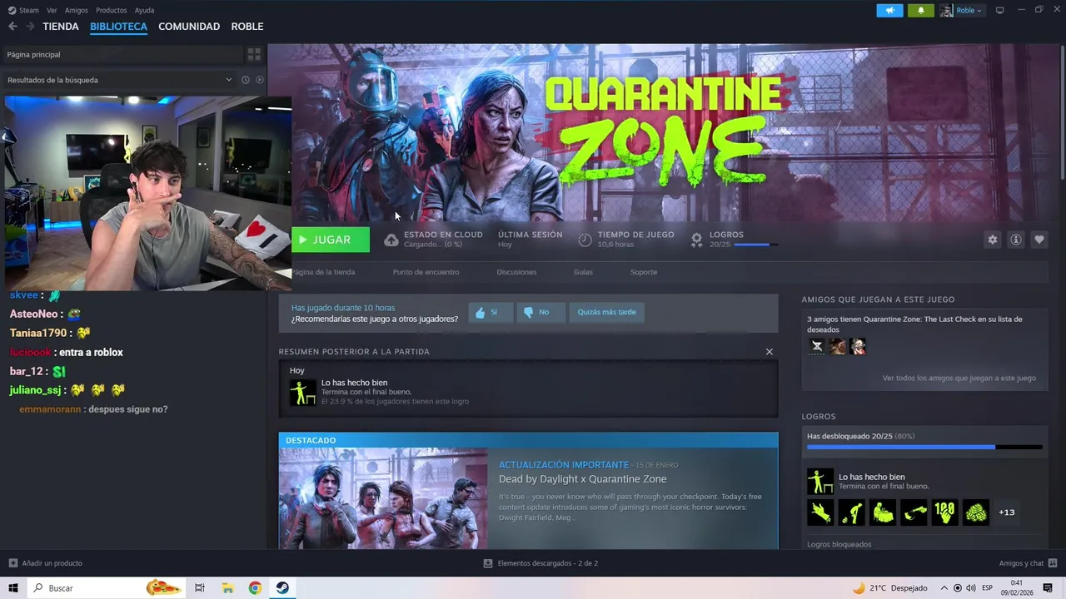Screen dimensions: 1066x599
Task: Open Discusiones link
Action: (516, 272)
